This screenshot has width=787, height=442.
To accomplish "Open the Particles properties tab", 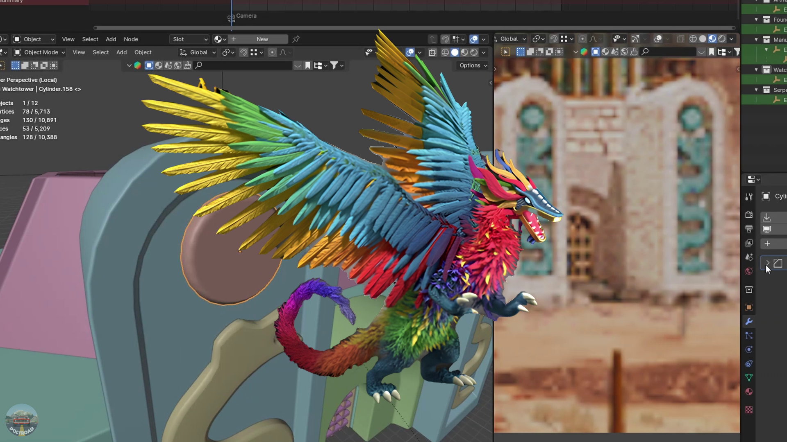I will [x=749, y=336].
